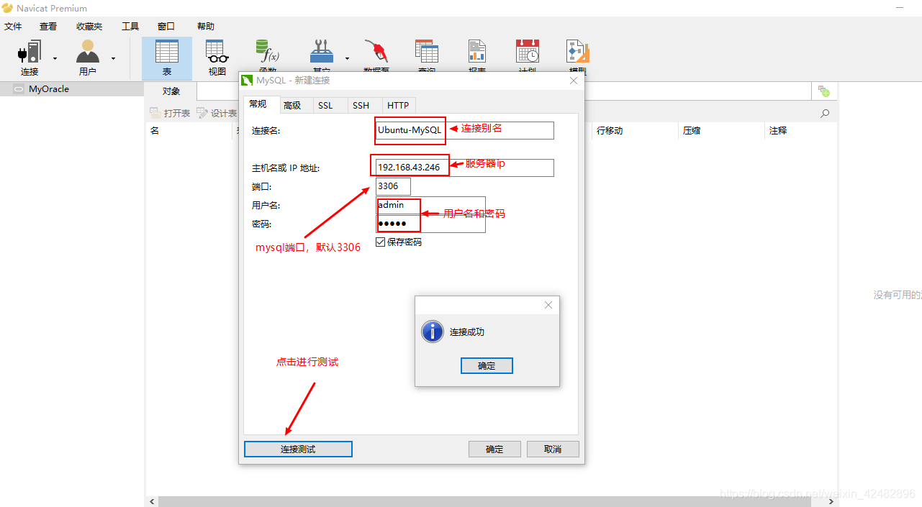Click the password field
922x507 pixels.
(430, 224)
